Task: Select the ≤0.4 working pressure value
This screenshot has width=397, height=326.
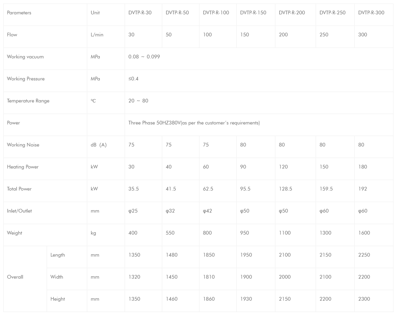Action: coord(133,79)
